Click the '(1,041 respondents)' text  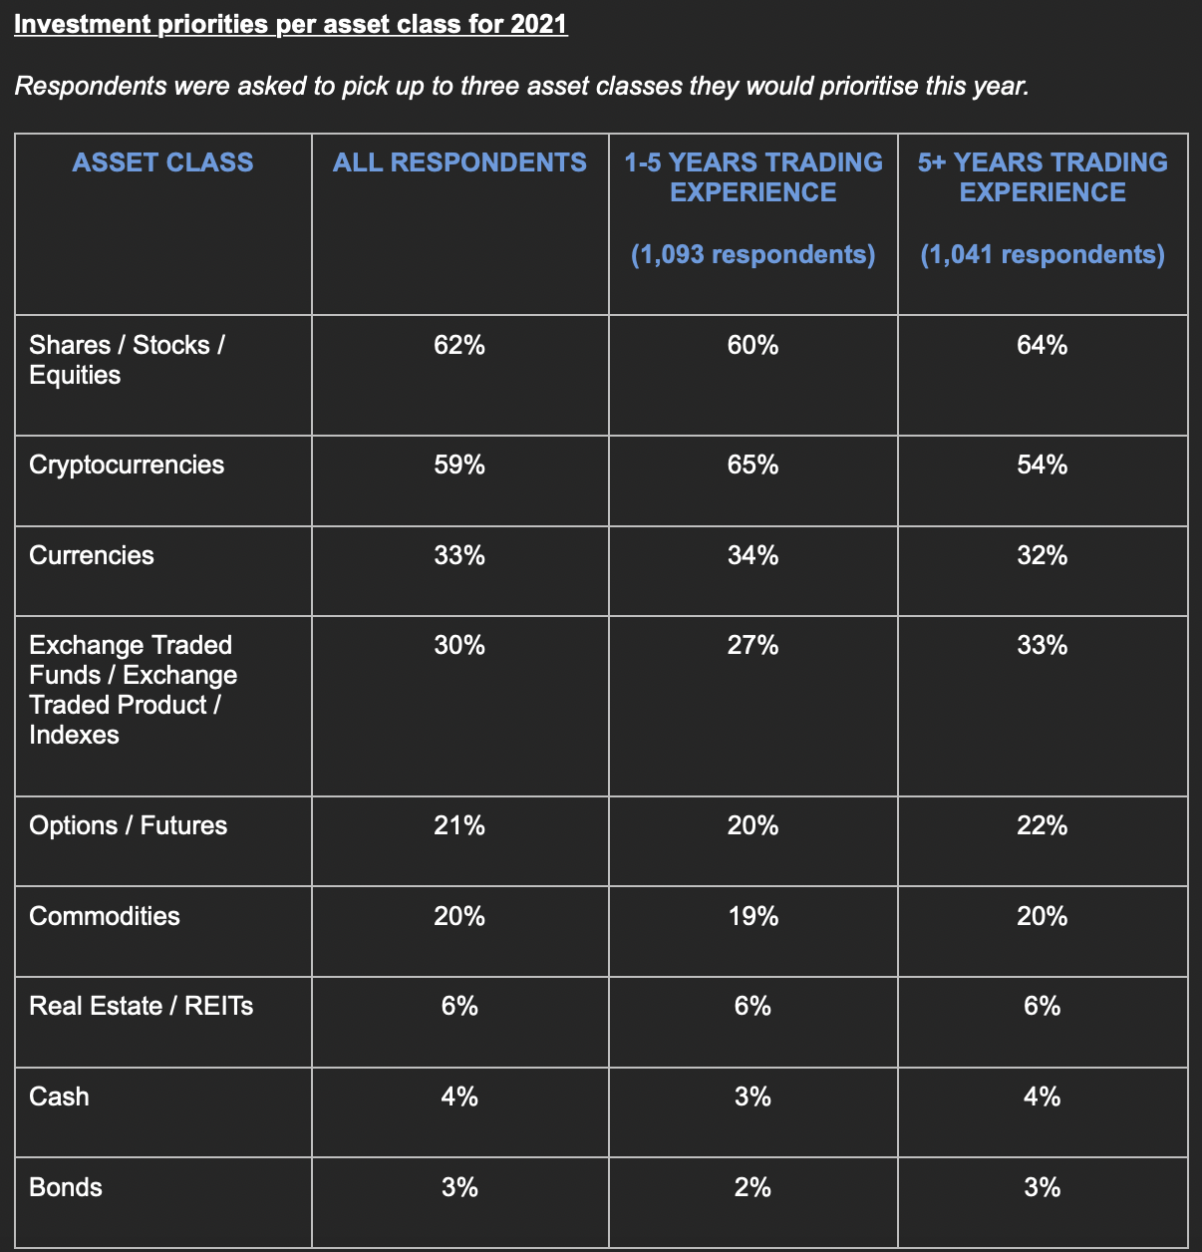point(1043,254)
